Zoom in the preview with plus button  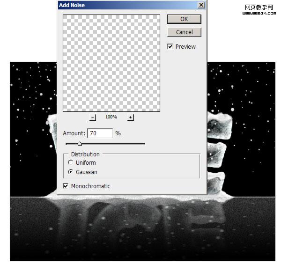coord(131,117)
